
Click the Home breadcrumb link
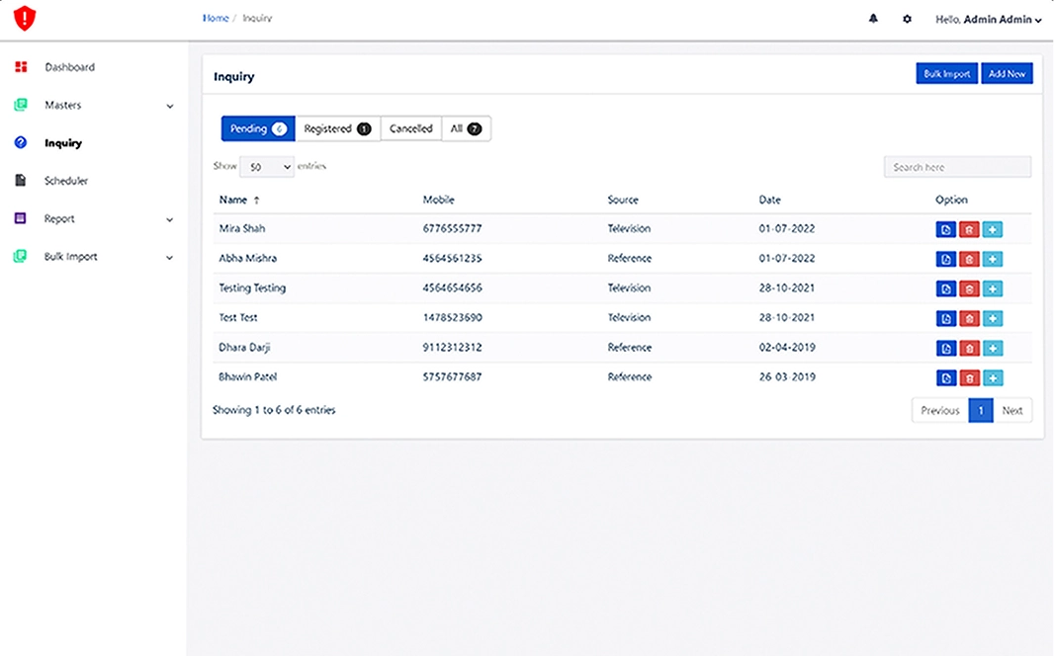point(216,19)
